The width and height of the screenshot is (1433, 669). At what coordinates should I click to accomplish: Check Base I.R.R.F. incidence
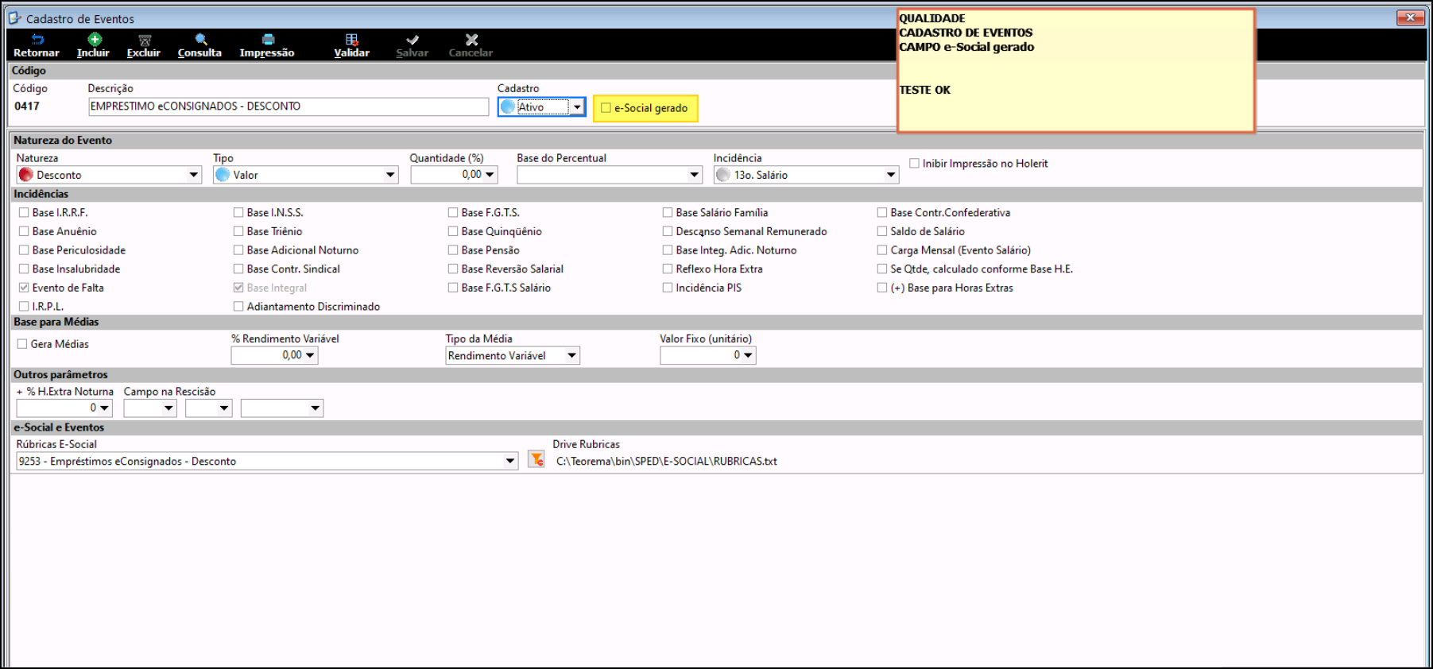coord(24,212)
